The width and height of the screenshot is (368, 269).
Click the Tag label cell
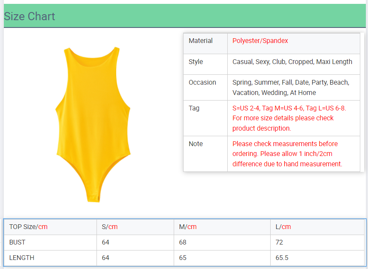(194, 108)
